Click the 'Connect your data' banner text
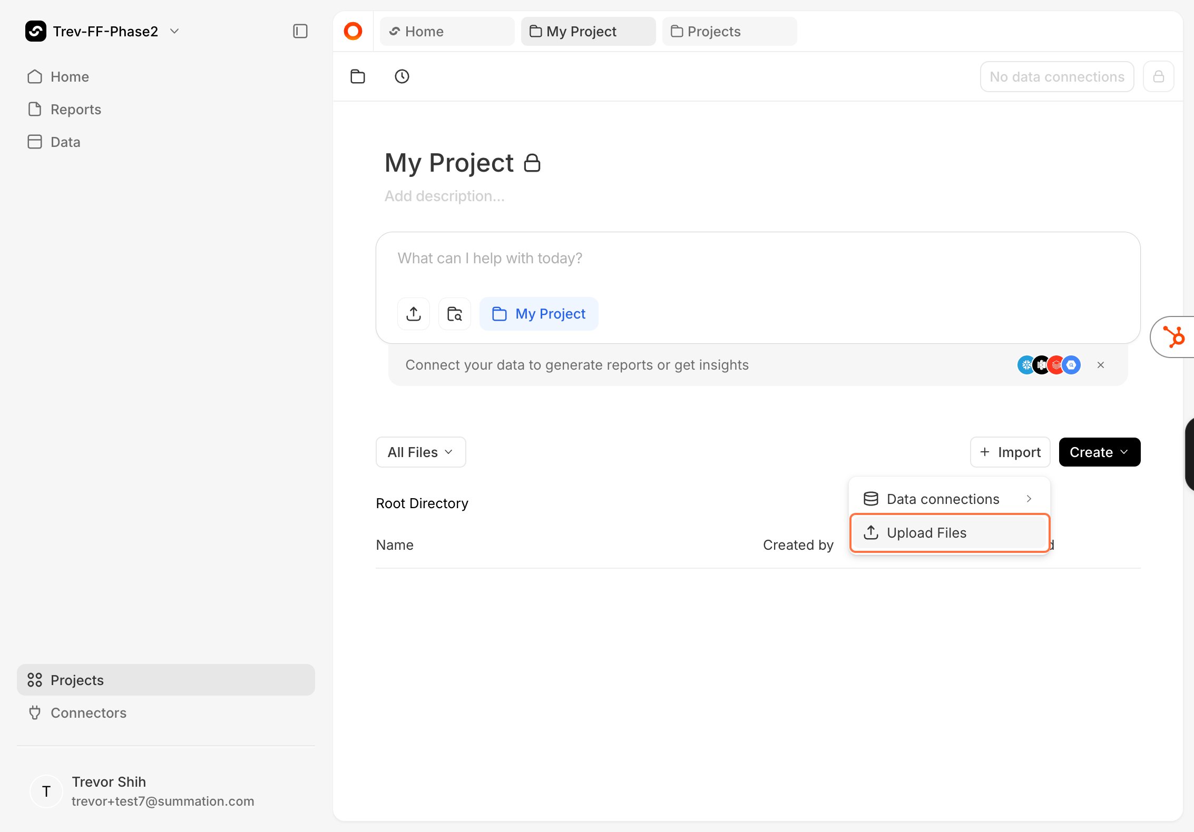The height and width of the screenshot is (832, 1194). click(577, 365)
